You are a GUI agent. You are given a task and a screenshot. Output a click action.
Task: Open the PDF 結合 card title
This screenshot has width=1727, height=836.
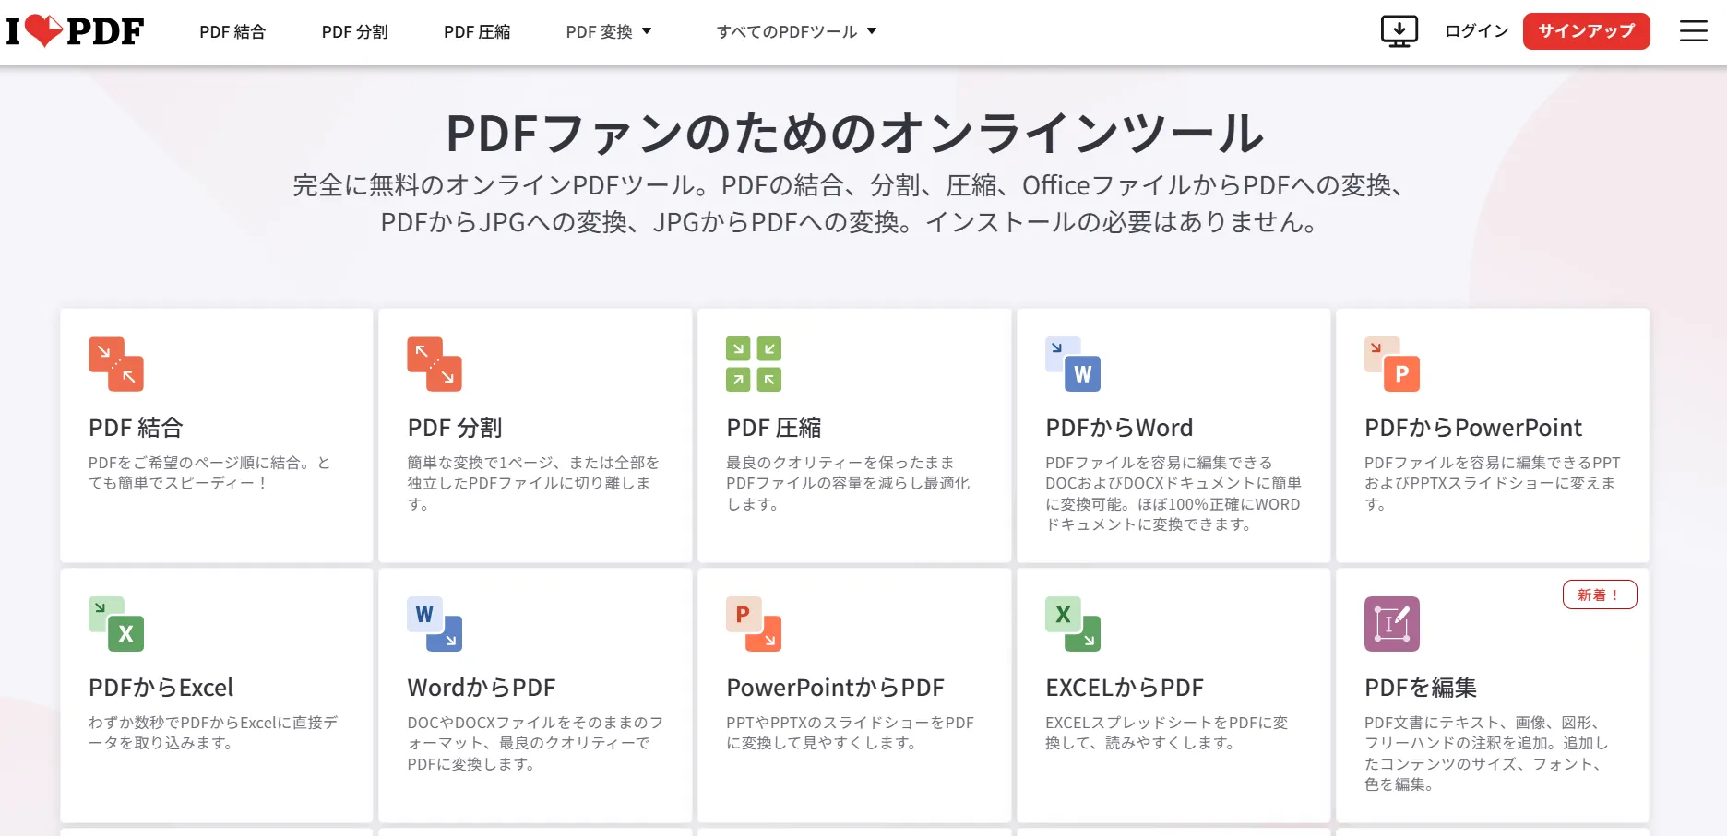point(136,428)
